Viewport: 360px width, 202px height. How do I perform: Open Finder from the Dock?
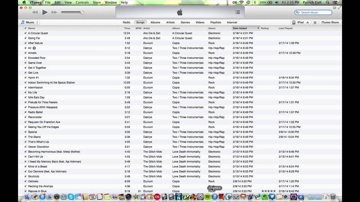(28, 197)
